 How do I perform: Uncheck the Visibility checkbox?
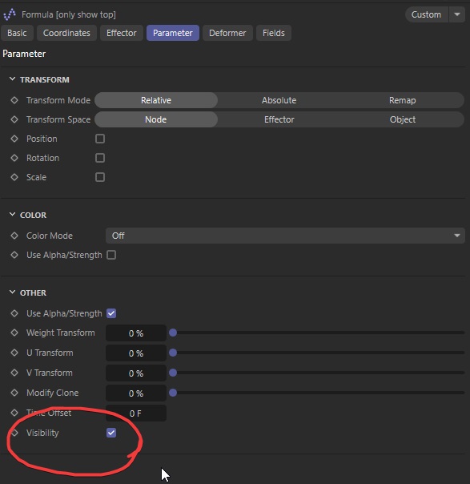pos(111,433)
